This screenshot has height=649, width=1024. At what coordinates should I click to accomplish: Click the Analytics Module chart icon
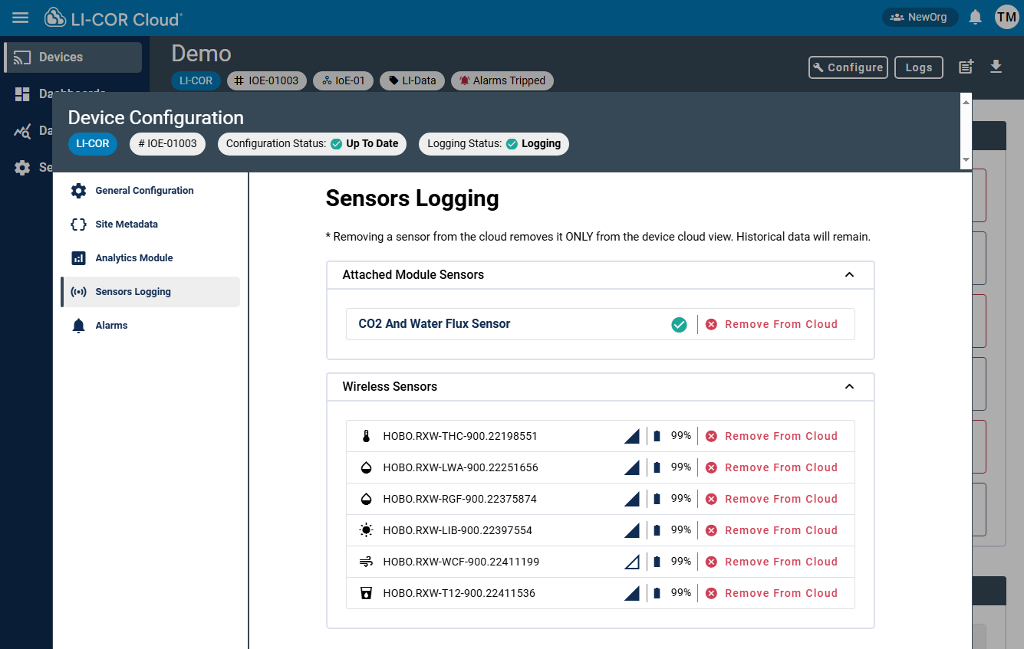coord(78,257)
